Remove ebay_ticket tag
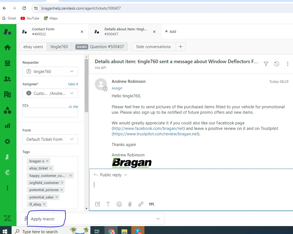The height and width of the screenshot is (234, 293). click(51, 168)
